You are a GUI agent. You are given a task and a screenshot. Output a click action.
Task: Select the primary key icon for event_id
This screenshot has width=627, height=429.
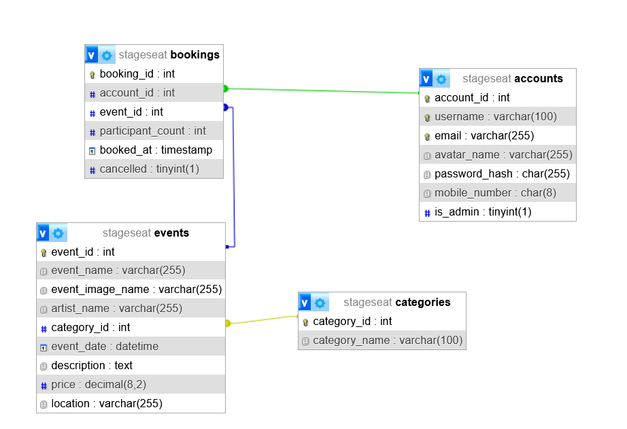(x=44, y=252)
